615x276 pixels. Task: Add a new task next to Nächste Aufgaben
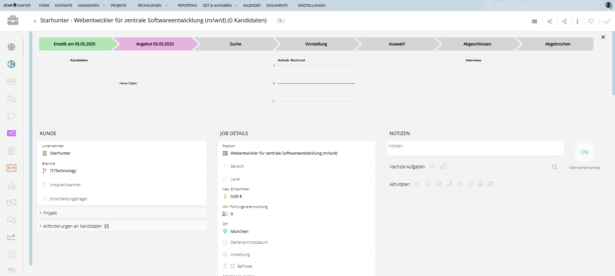[432, 166]
